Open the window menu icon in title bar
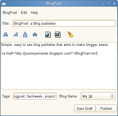Image resolution: width=118 pixels, height=116 pixels. (x=4, y=4)
